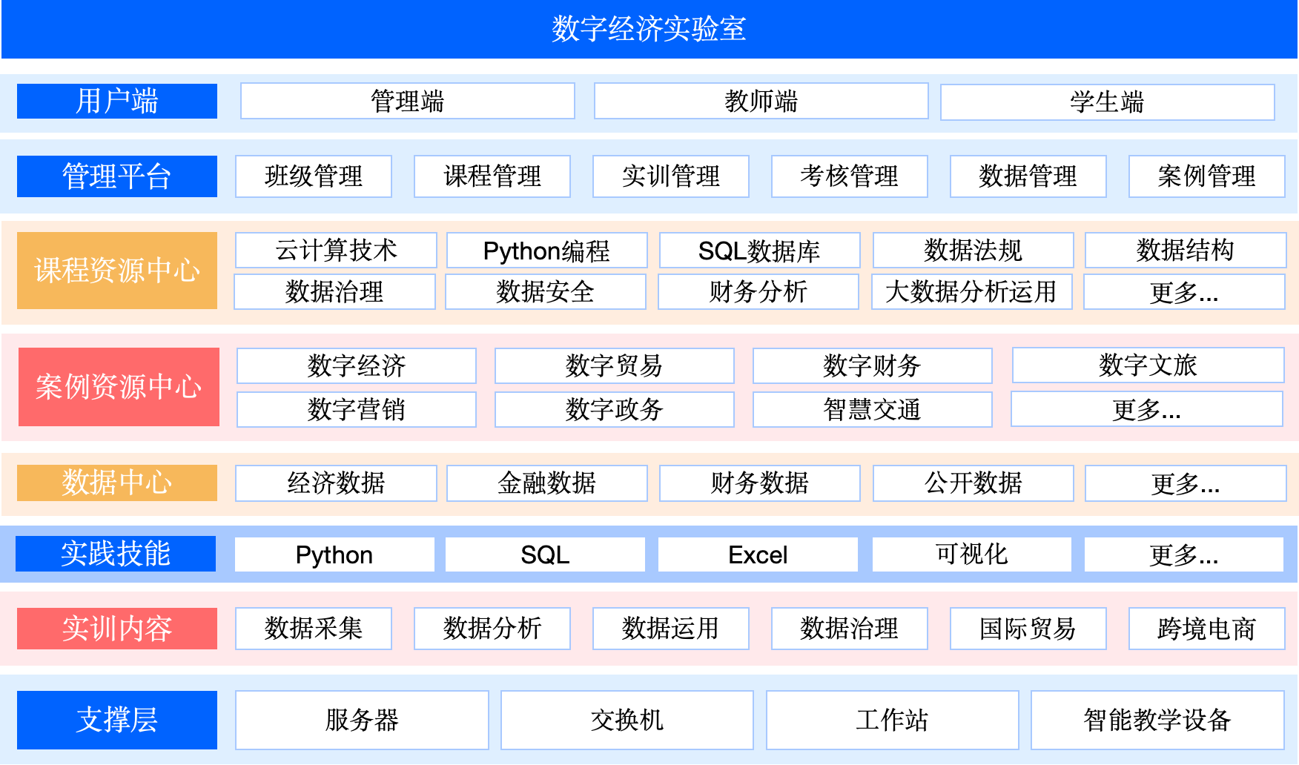The height and width of the screenshot is (765, 1299).
Task: Click 更多... in the 课程资源中心 row
Action: 1184,292
